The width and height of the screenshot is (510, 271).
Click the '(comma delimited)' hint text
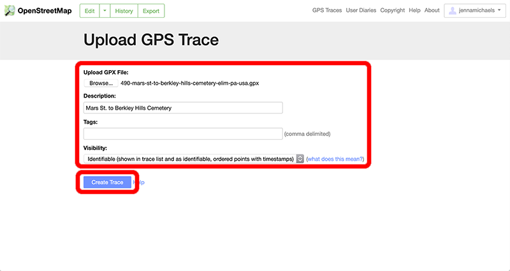307,134
